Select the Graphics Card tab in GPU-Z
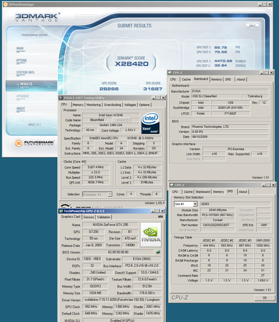This screenshot has height=322, width=279. tap(71, 217)
